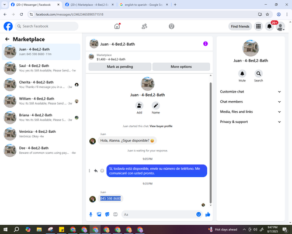React to the blue sent message
This screenshot has width=292, height=234.
(102, 171)
